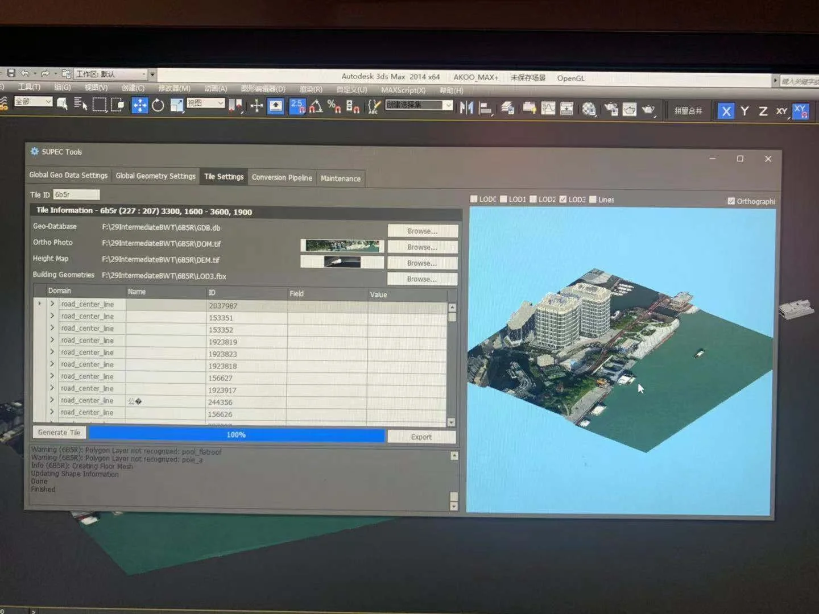Activate the Select and Rotate tool
The width and height of the screenshot is (819, 614).
click(x=158, y=105)
